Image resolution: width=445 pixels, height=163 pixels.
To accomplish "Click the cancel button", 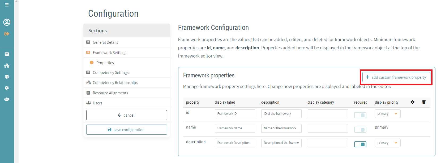I will coord(127,115).
